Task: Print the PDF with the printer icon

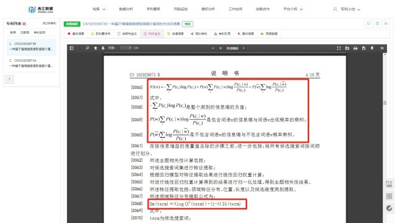Action: [356, 48]
